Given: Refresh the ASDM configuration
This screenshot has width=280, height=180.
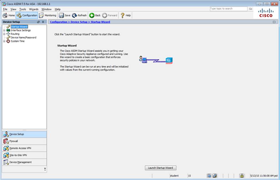Looking at the screenshot, I should coord(79,15).
